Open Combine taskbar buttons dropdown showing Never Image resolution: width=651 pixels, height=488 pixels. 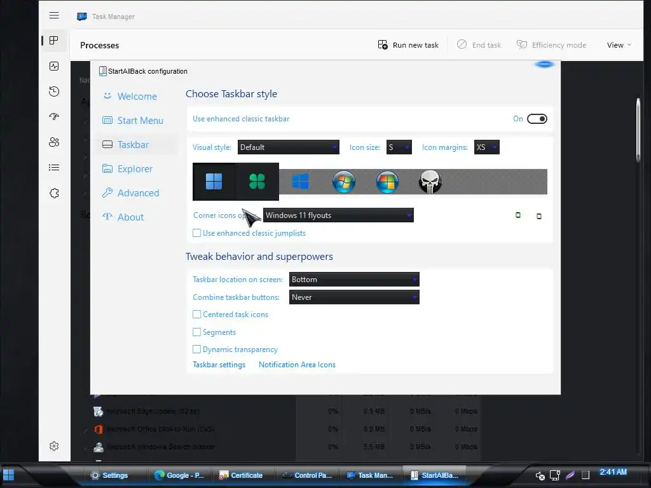point(354,297)
